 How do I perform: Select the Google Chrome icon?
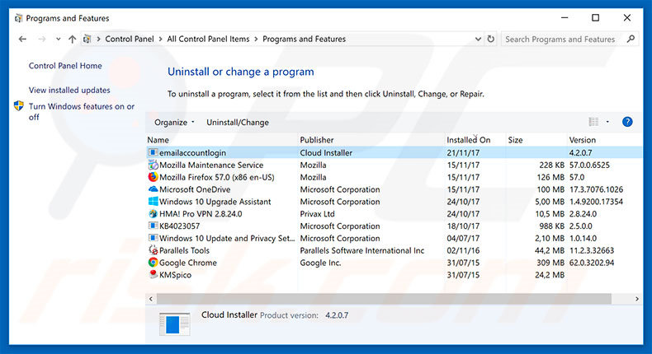153,263
